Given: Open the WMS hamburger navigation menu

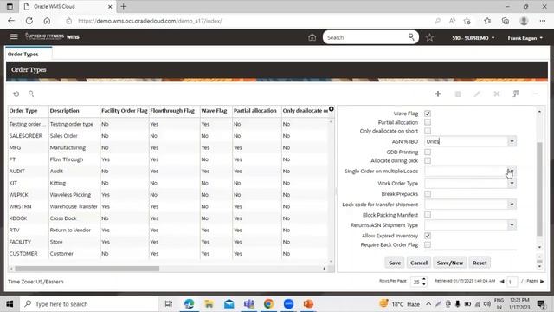Looking at the screenshot, I should (x=14, y=36).
